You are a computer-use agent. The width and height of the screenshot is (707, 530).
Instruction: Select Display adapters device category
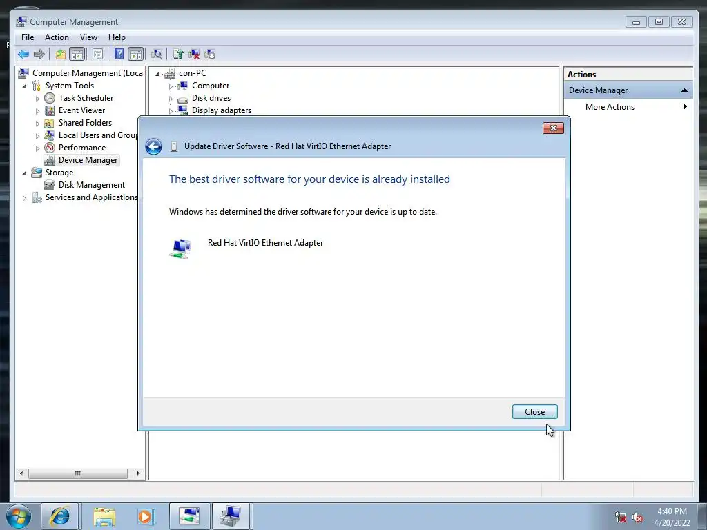pos(222,110)
